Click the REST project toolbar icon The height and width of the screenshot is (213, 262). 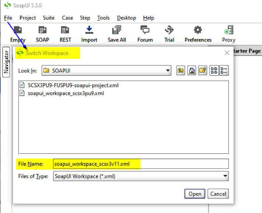[x=65, y=30]
